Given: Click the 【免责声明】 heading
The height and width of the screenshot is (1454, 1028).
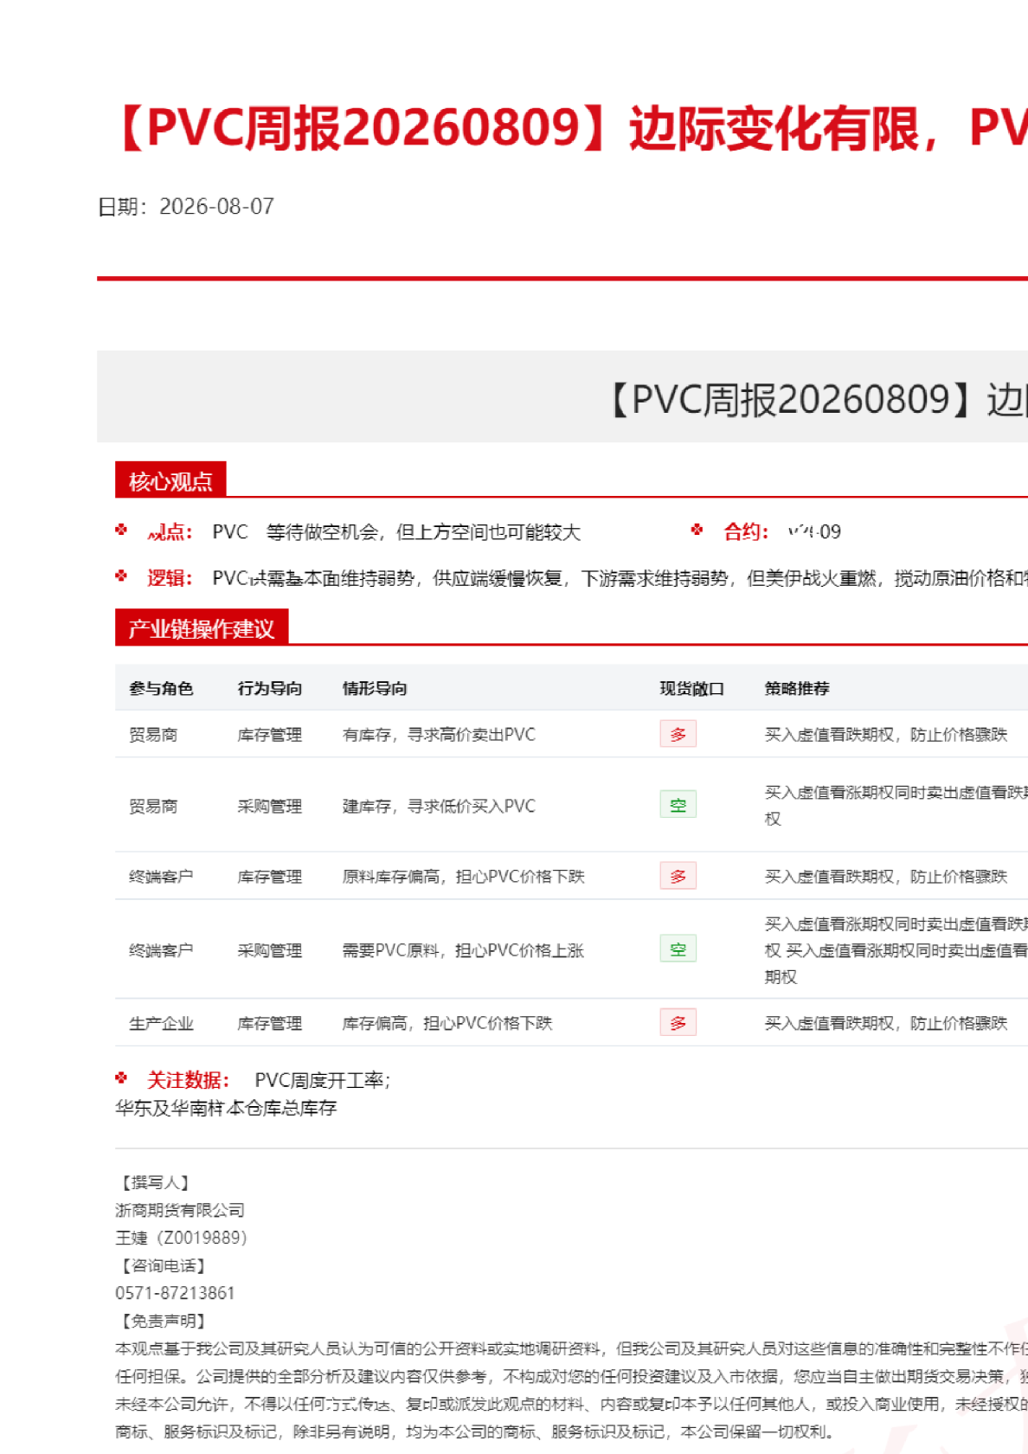Looking at the screenshot, I should click(x=162, y=1322).
